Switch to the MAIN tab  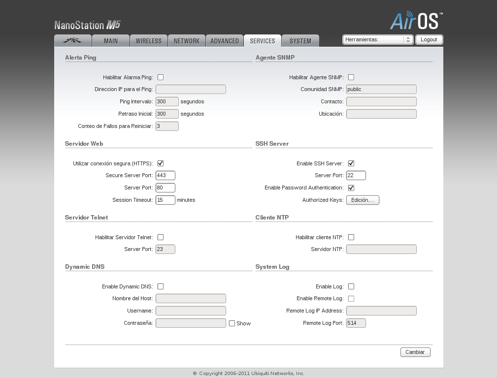pyautogui.click(x=111, y=41)
